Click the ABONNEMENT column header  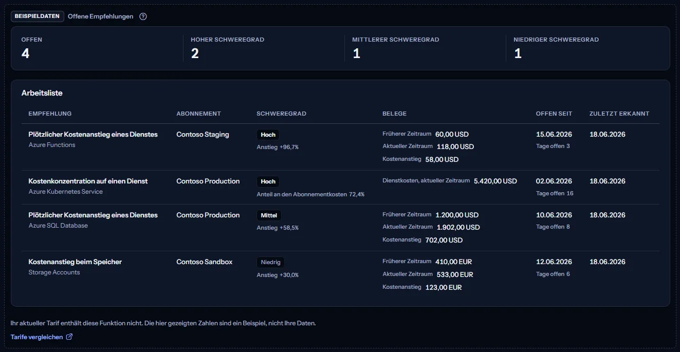[x=198, y=114]
